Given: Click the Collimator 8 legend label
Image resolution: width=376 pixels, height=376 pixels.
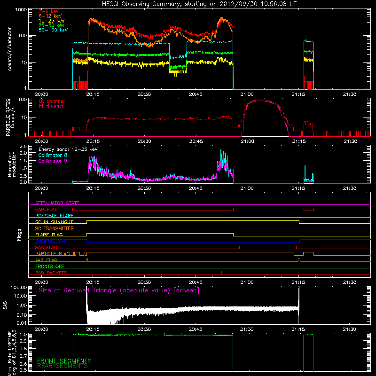Looking at the screenshot, I should [x=53, y=155].
